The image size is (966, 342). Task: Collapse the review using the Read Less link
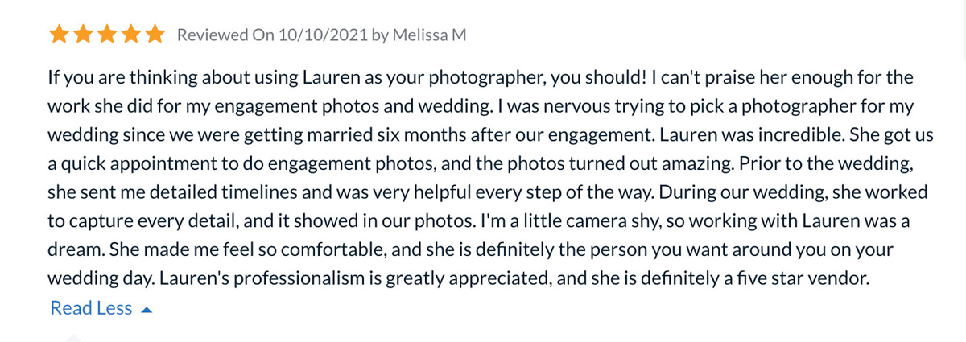tap(91, 308)
